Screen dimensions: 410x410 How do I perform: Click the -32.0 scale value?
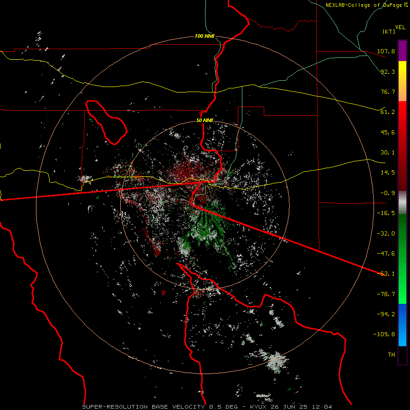click(x=386, y=234)
